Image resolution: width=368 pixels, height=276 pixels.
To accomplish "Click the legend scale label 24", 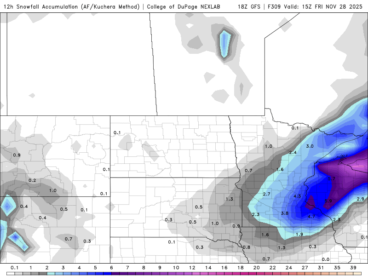I will [x=289, y=268].
